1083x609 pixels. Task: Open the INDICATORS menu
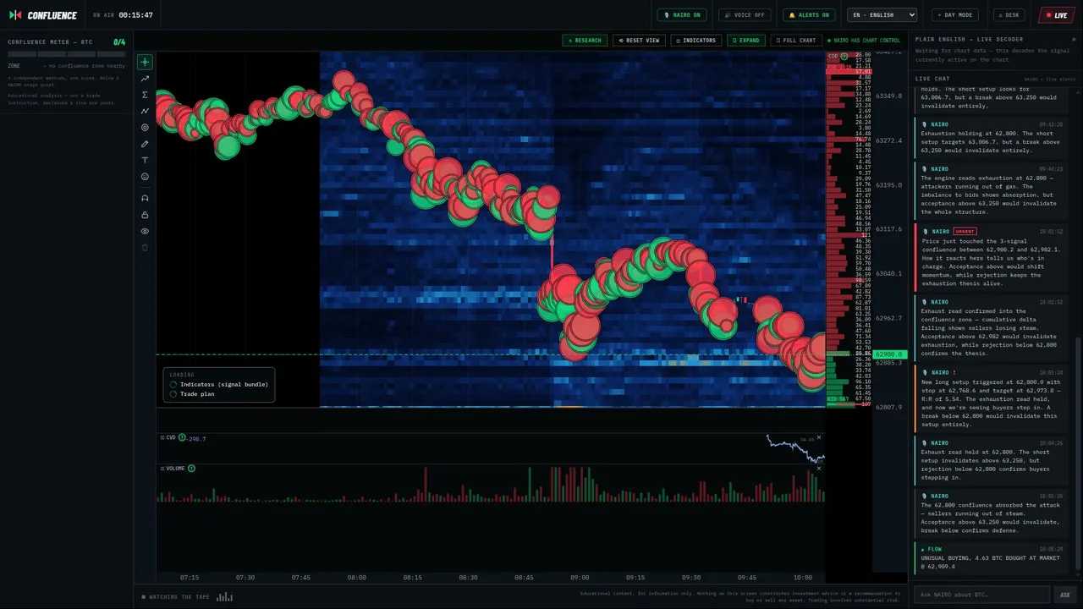[x=695, y=41]
